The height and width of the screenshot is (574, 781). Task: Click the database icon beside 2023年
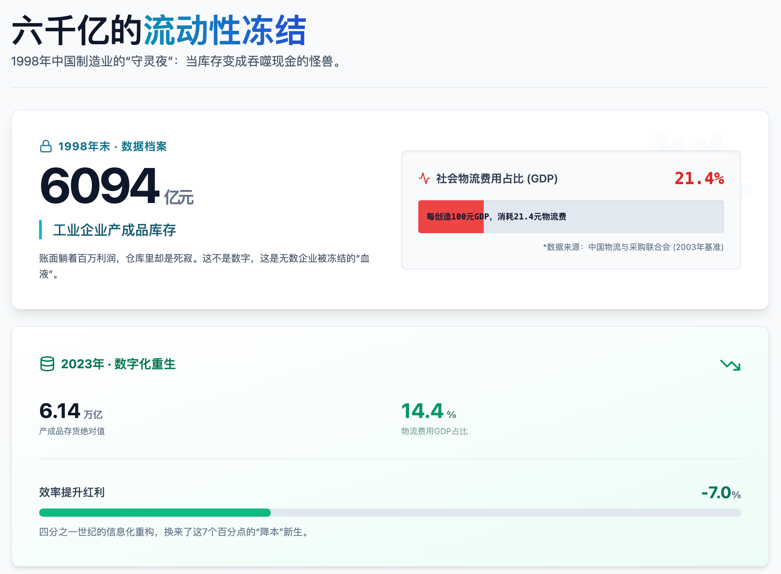click(48, 364)
